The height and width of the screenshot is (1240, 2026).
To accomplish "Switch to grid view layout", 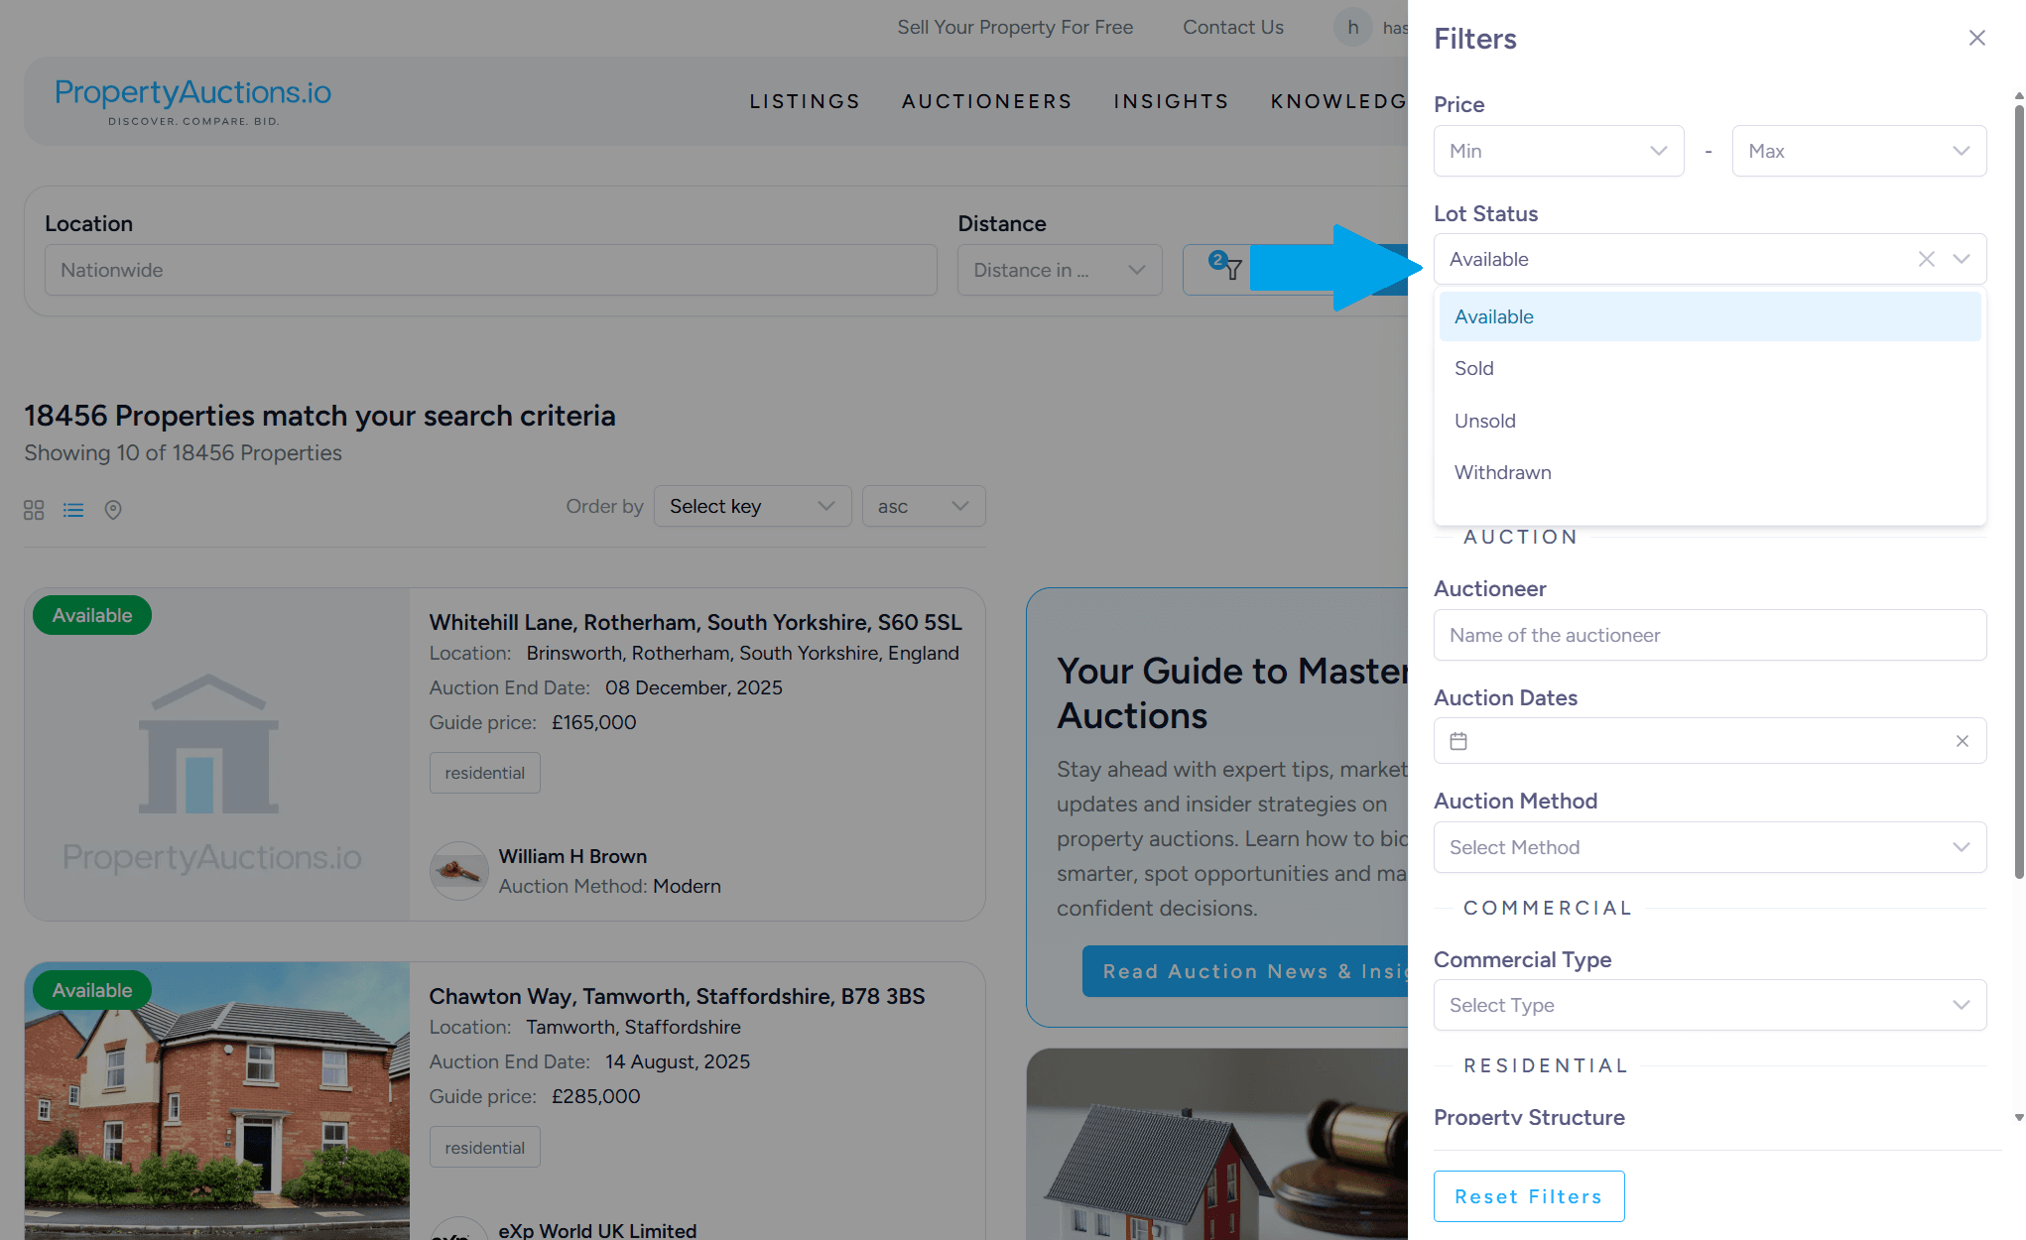I will coord(34,510).
